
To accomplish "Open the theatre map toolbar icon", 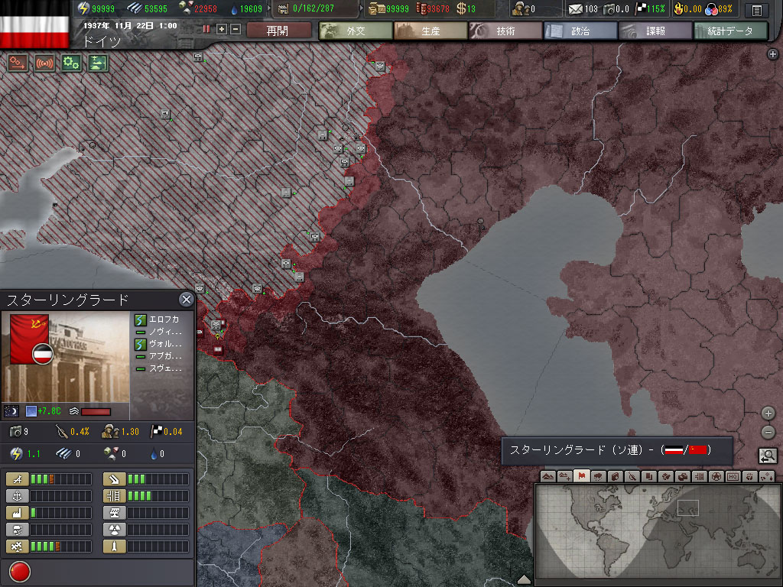I will [x=97, y=63].
